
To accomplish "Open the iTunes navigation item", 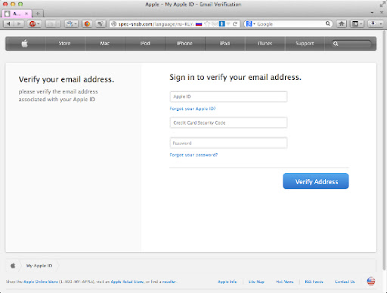I will [x=265, y=43].
